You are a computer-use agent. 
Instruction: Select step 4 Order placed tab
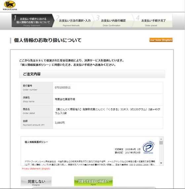coord(153,20)
